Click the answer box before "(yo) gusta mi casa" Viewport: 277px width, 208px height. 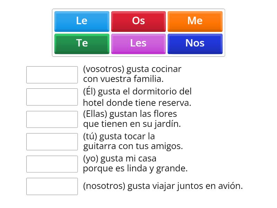52,164
